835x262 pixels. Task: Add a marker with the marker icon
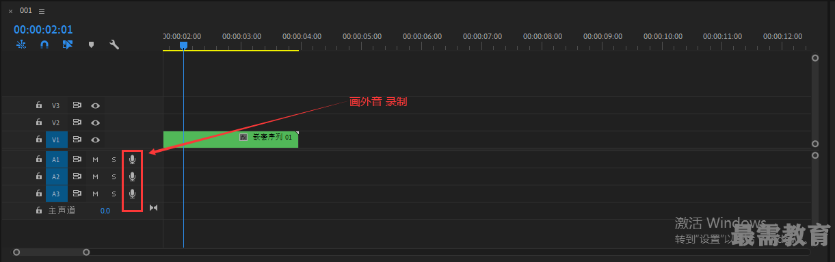point(91,44)
